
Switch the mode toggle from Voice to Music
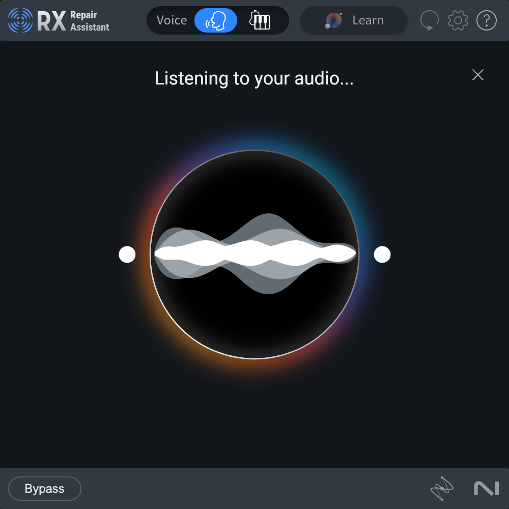click(260, 20)
